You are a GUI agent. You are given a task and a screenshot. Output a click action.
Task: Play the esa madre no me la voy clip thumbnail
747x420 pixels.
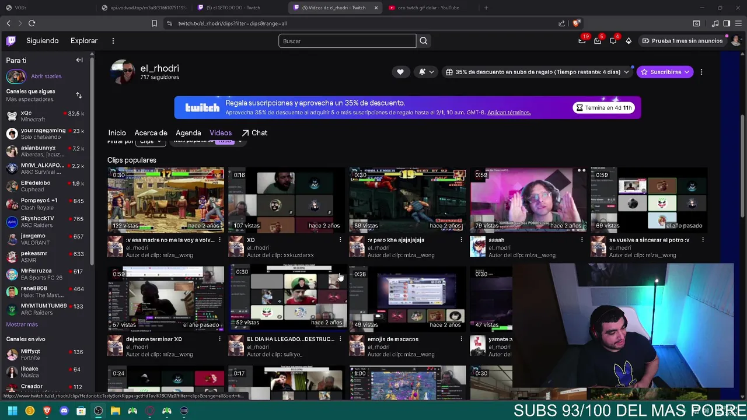click(166, 199)
